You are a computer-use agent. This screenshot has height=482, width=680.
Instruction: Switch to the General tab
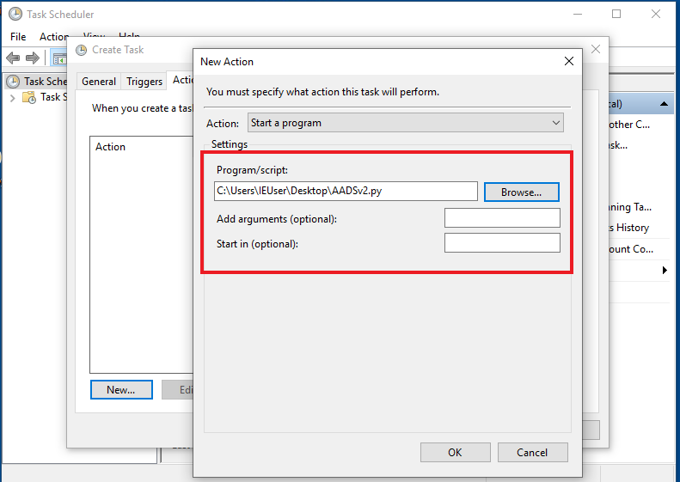[99, 82]
